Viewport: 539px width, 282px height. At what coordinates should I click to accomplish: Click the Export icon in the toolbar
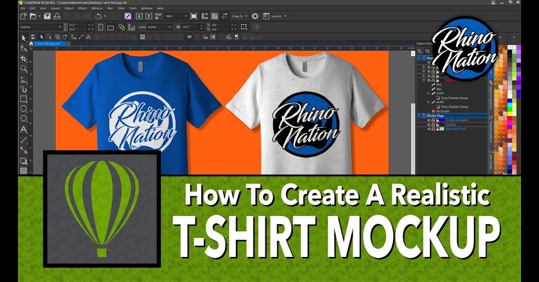[x=148, y=16]
